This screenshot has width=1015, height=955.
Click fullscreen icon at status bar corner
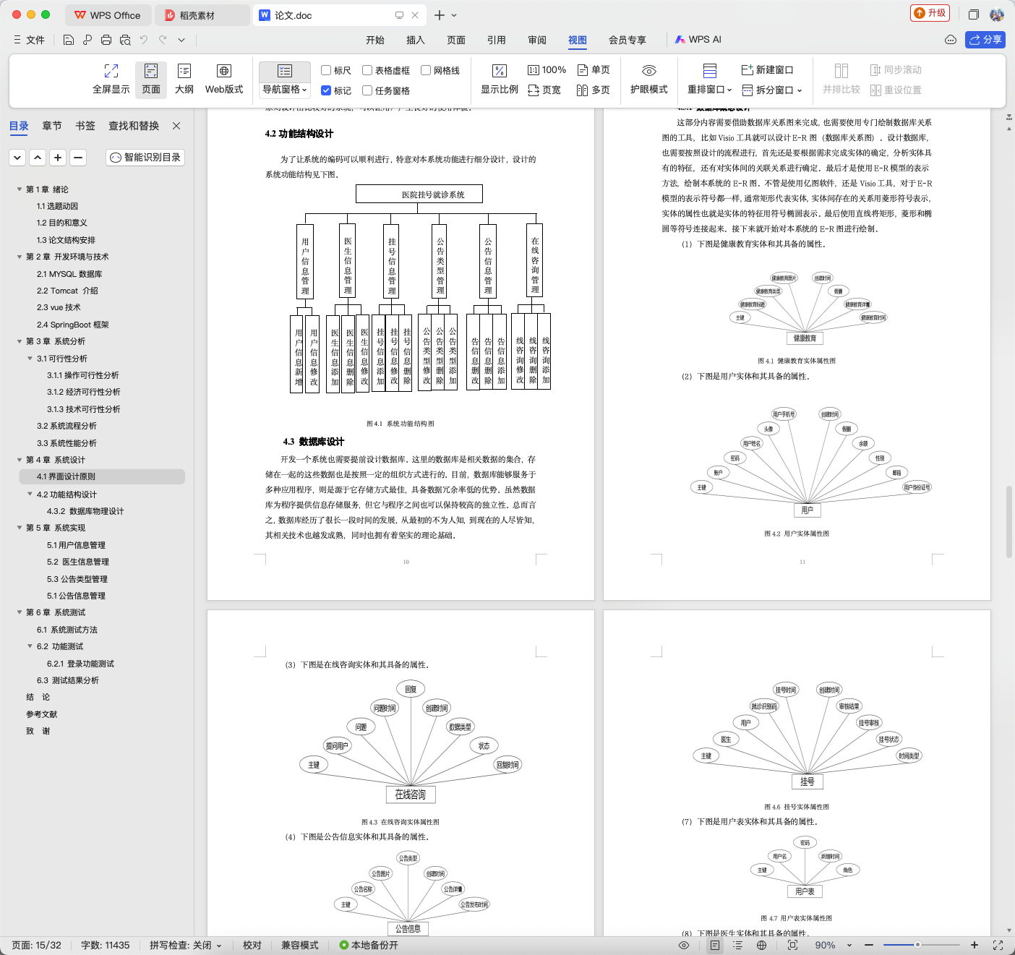[x=998, y=945]
